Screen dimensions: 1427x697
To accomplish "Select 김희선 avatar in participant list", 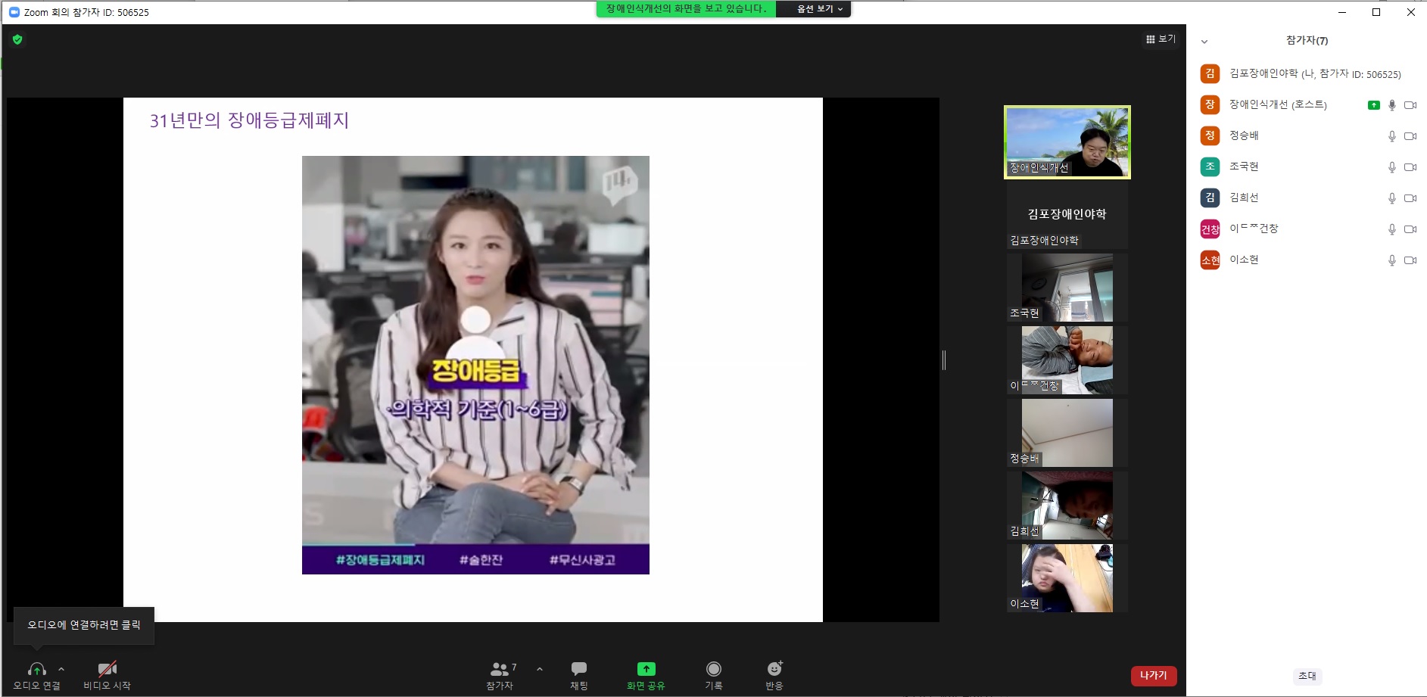I will [x=1210, y=198].
